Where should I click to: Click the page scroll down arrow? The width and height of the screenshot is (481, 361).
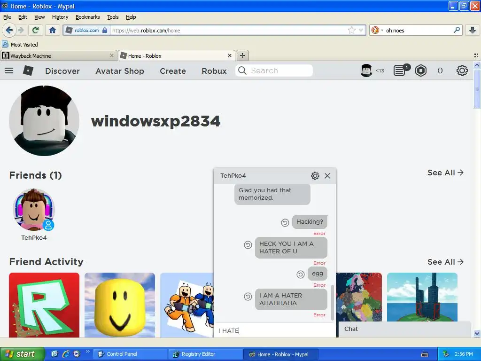pyautogui.click(x=477, y=333)
